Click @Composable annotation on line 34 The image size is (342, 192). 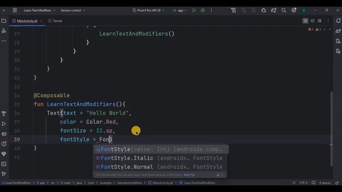[52, 95]
